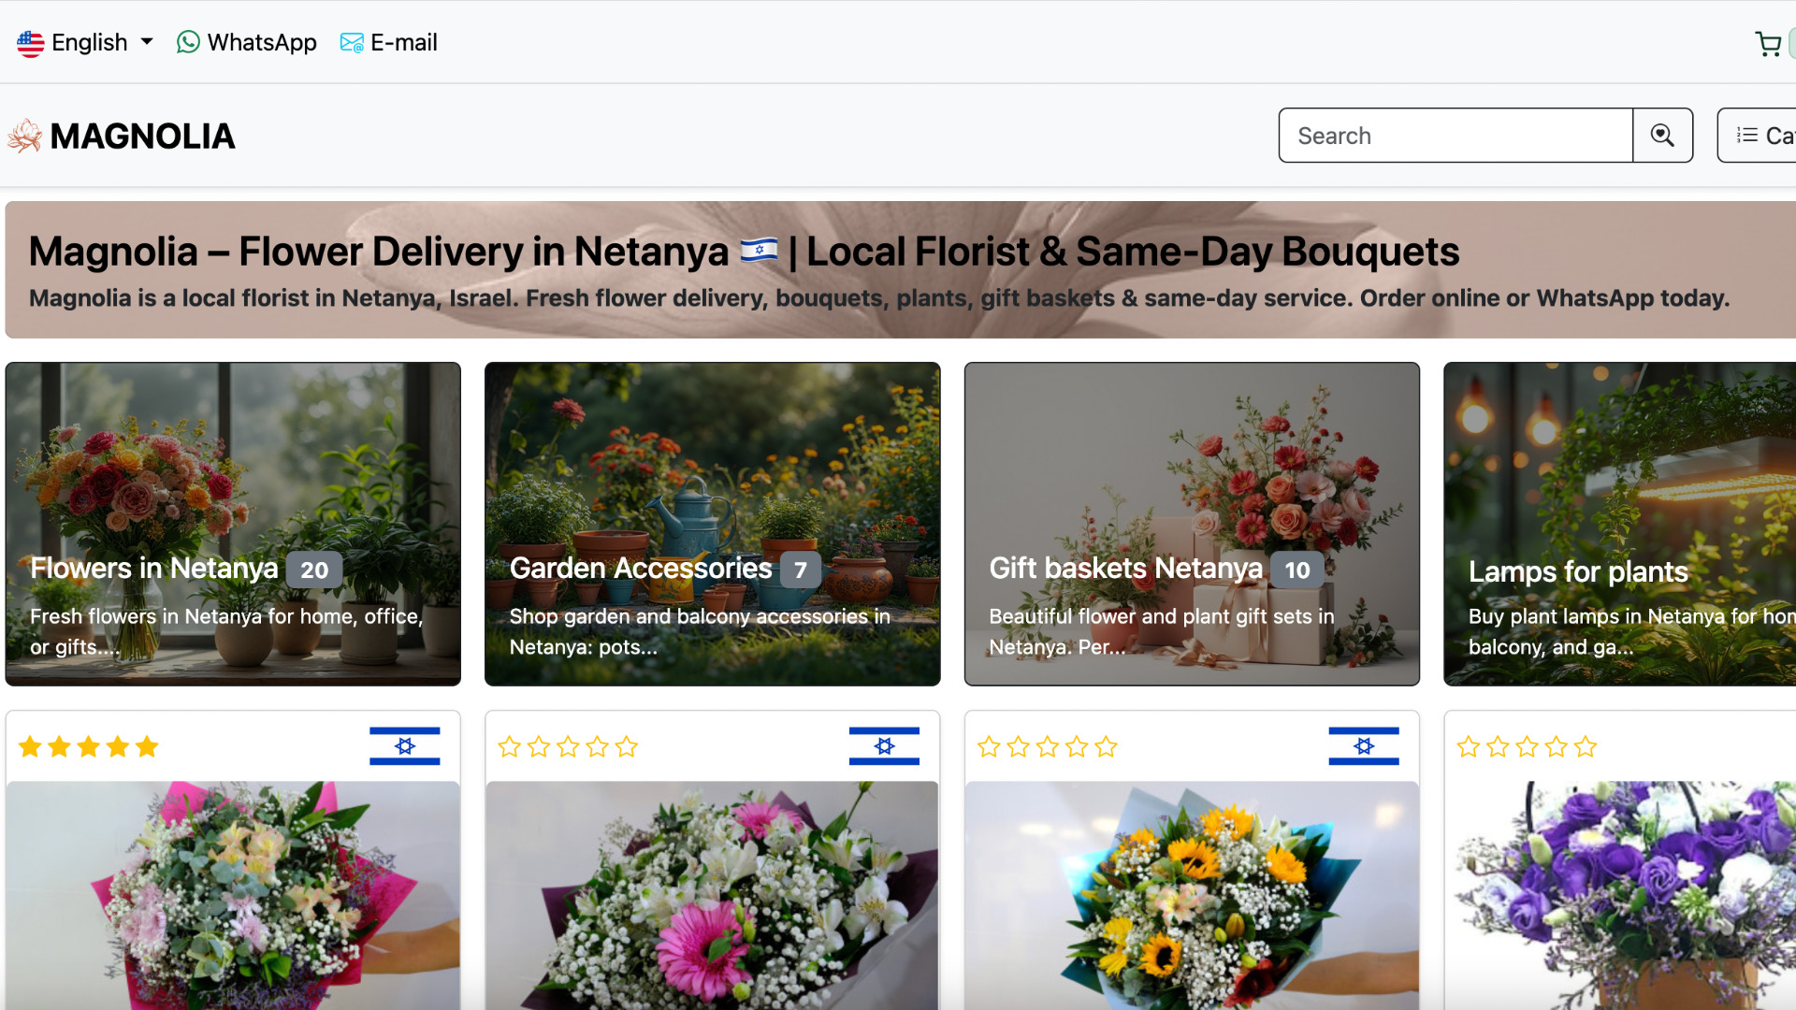
Task: Click the magnifier search button
Action: click(x=1662, y=136)
